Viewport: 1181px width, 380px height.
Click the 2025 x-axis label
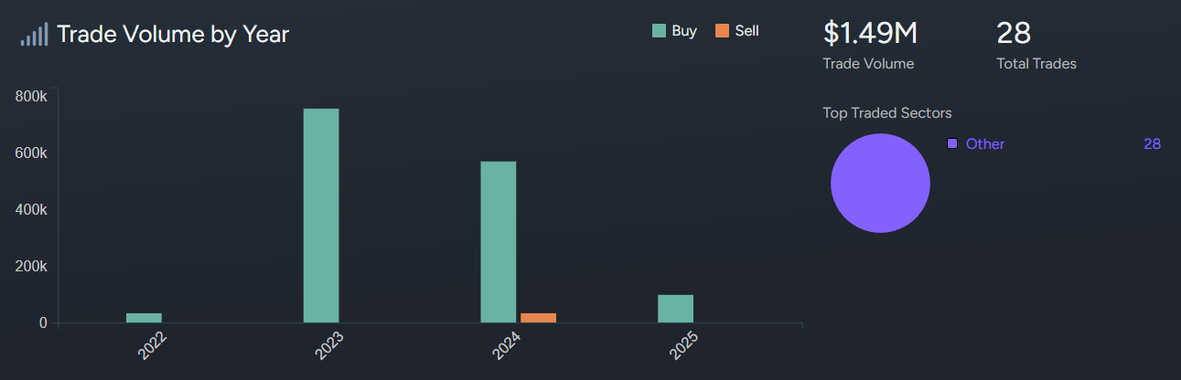(684, 347)
